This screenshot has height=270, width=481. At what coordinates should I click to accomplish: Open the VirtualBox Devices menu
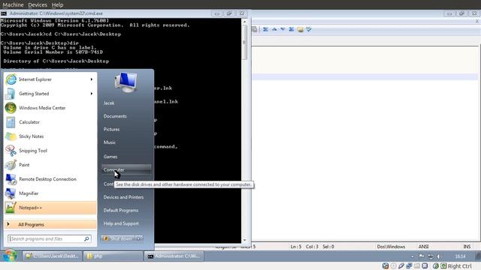coord(38,5)
